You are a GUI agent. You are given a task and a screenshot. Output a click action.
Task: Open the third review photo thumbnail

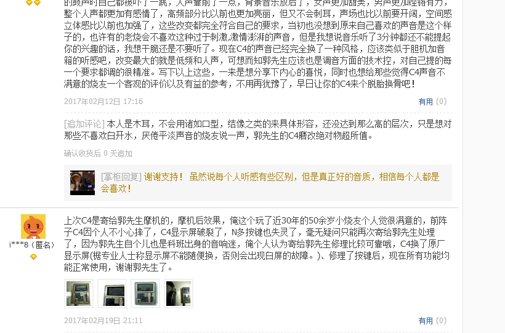[145, 294]
